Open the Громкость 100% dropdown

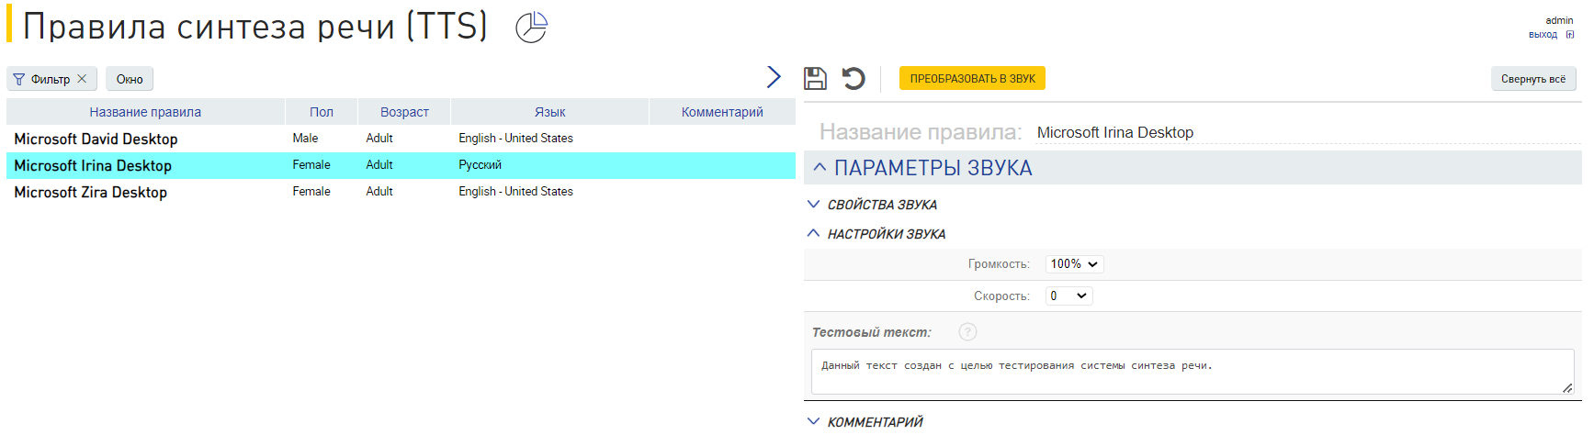click(1074, 264)
